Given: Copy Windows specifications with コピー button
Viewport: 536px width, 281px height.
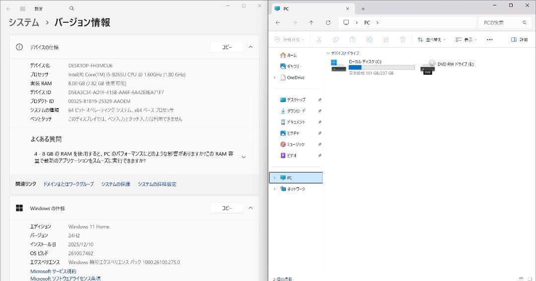Looking at the screenshot, I should point(227,208).
